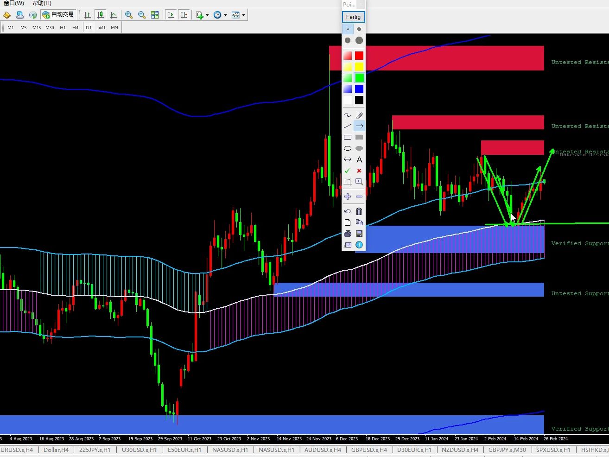Choose the filled gray rectangle tool
609x457 pixels.
click(x=359, y=137)
